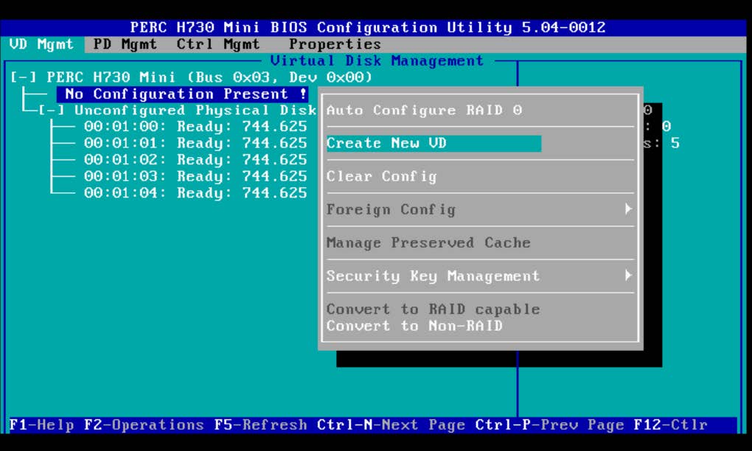Open the Properties tab
This screenshot has height=451, width=752.
pos(335,44)
